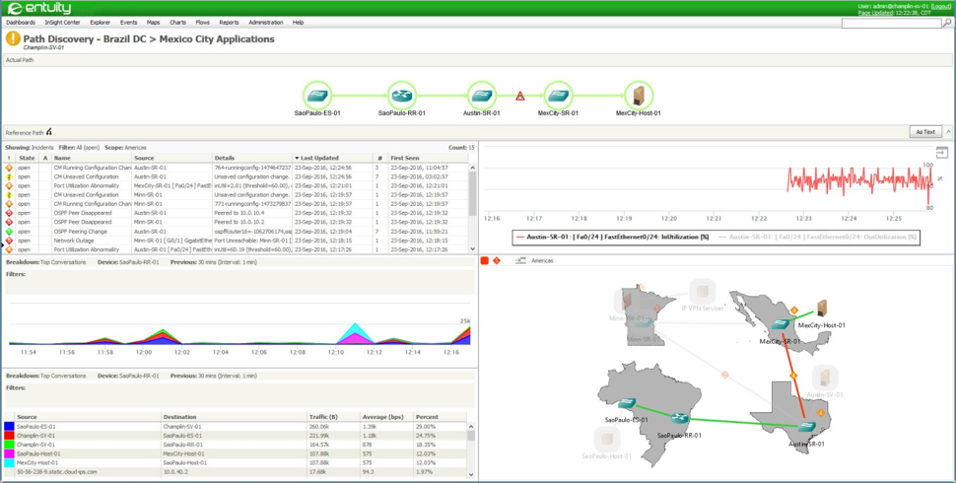
Task: Click the Entuity logo
Action: (x=39, y=8)
